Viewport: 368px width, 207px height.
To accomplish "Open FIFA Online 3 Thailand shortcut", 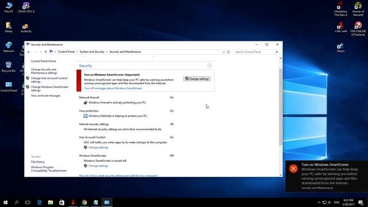I will coord(358,29).
